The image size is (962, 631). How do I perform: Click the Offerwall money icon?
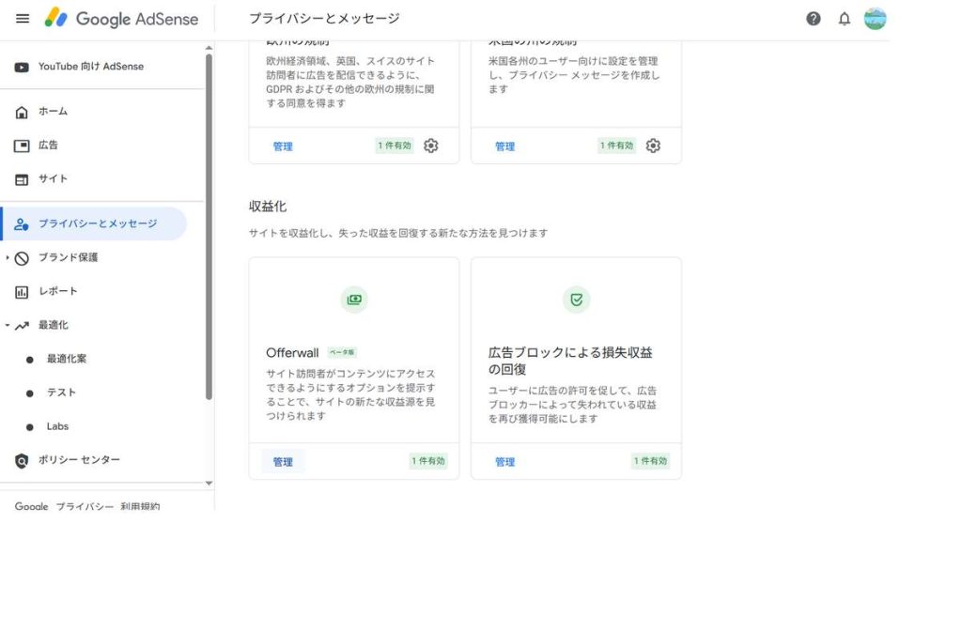point(354,300)
